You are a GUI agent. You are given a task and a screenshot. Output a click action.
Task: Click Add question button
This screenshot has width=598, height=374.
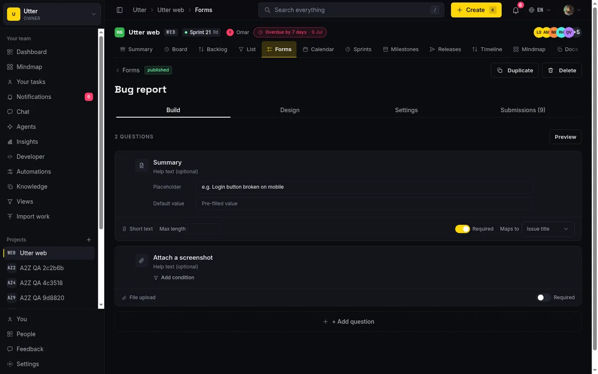pos(348,322)
